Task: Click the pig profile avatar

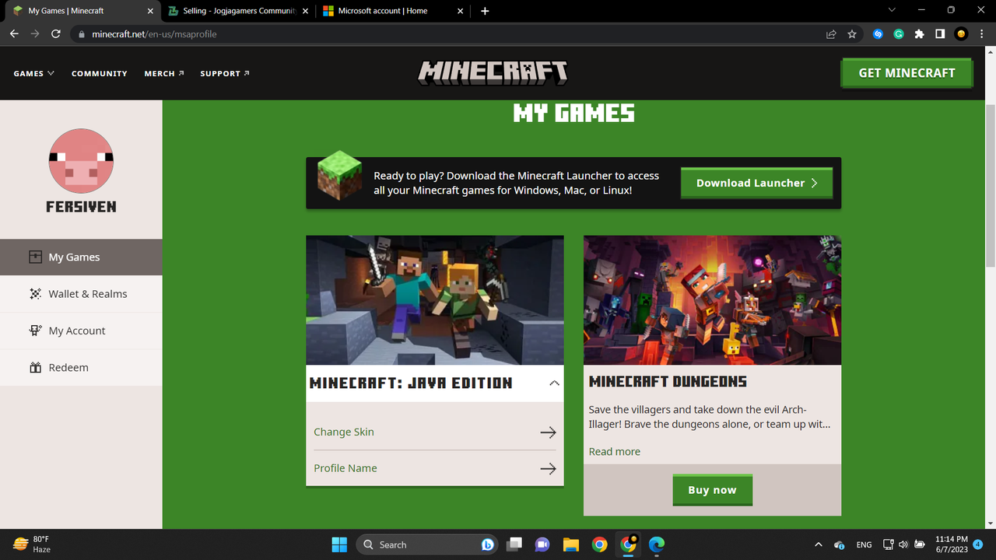Action: coord(81,161)
